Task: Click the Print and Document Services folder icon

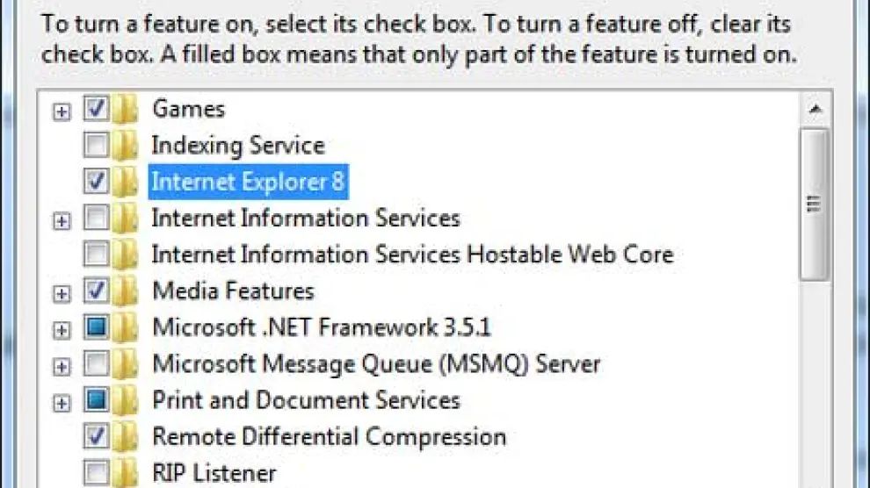Action: pyautogui.click(x=126, y=401)
